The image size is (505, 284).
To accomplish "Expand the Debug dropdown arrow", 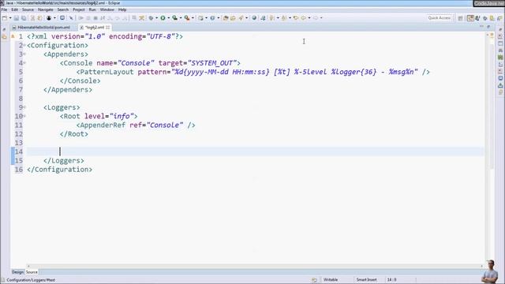I will coord(156,18).
